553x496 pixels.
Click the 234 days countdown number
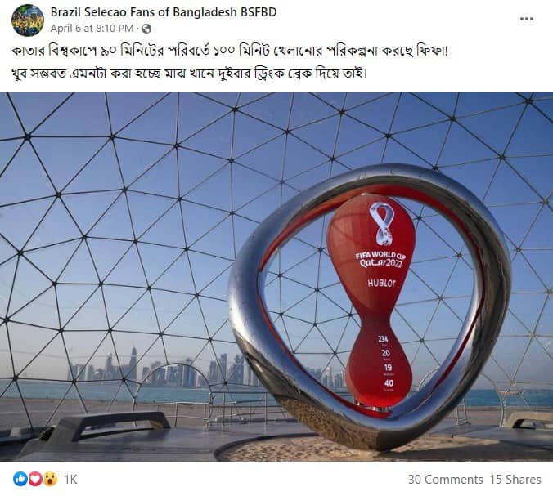(383, 339)
